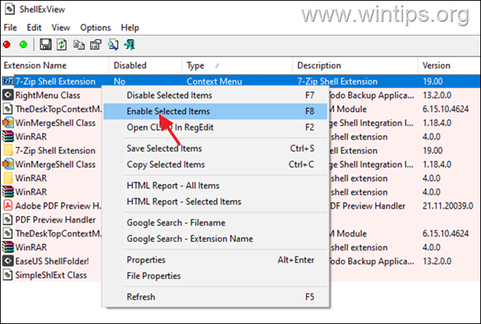Screen dimensions: 481x324
Task: Open the File menu
Action: (10, 28)
